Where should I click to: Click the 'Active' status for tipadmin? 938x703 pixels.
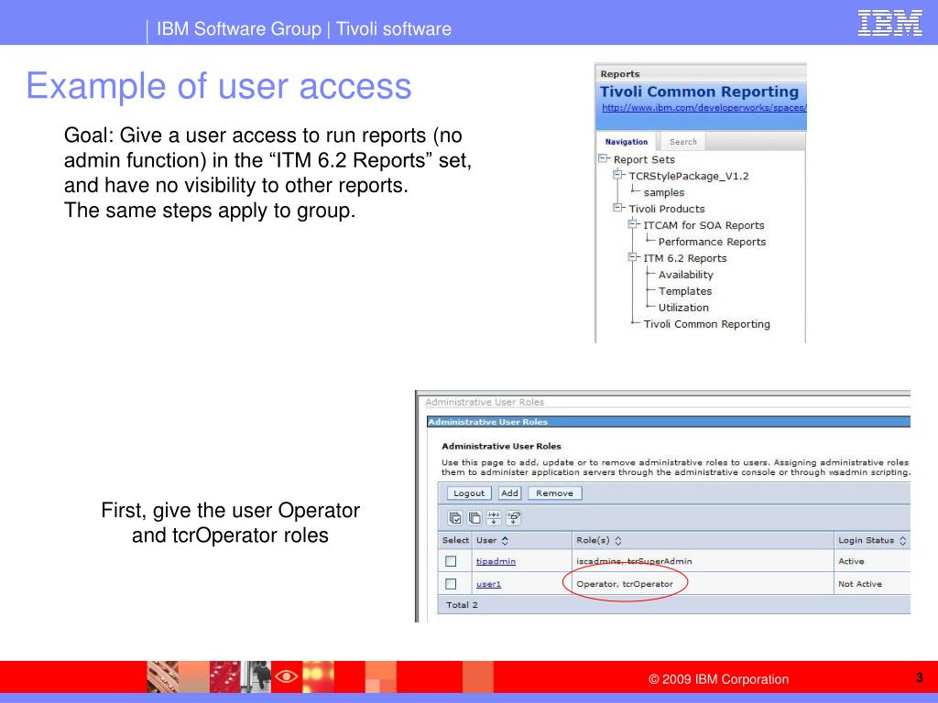point(851,561)
